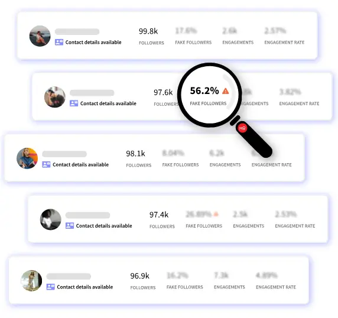Select the 99.8k followers count
The height and width of the screenshot is (318, 338).
click(148, 31)
